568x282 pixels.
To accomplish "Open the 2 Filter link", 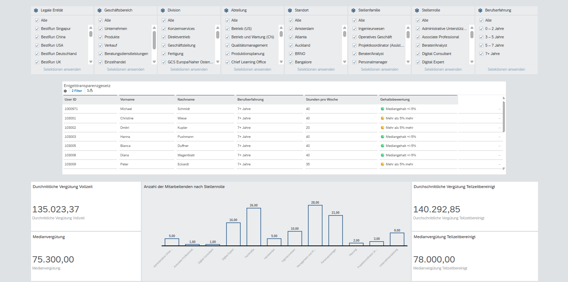I will [77, 91].
